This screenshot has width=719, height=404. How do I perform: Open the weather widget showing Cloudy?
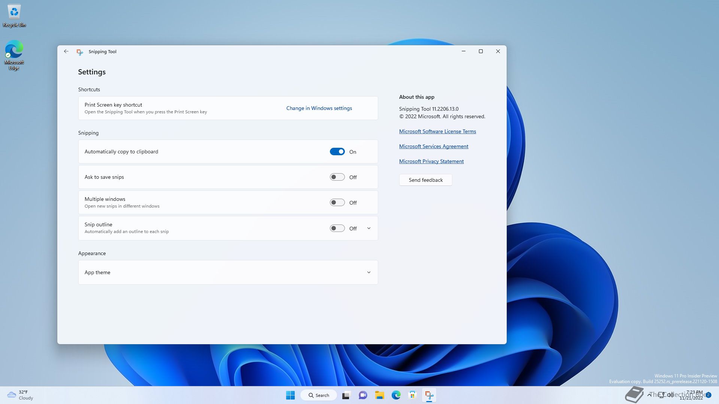click(x=21, y=395)
